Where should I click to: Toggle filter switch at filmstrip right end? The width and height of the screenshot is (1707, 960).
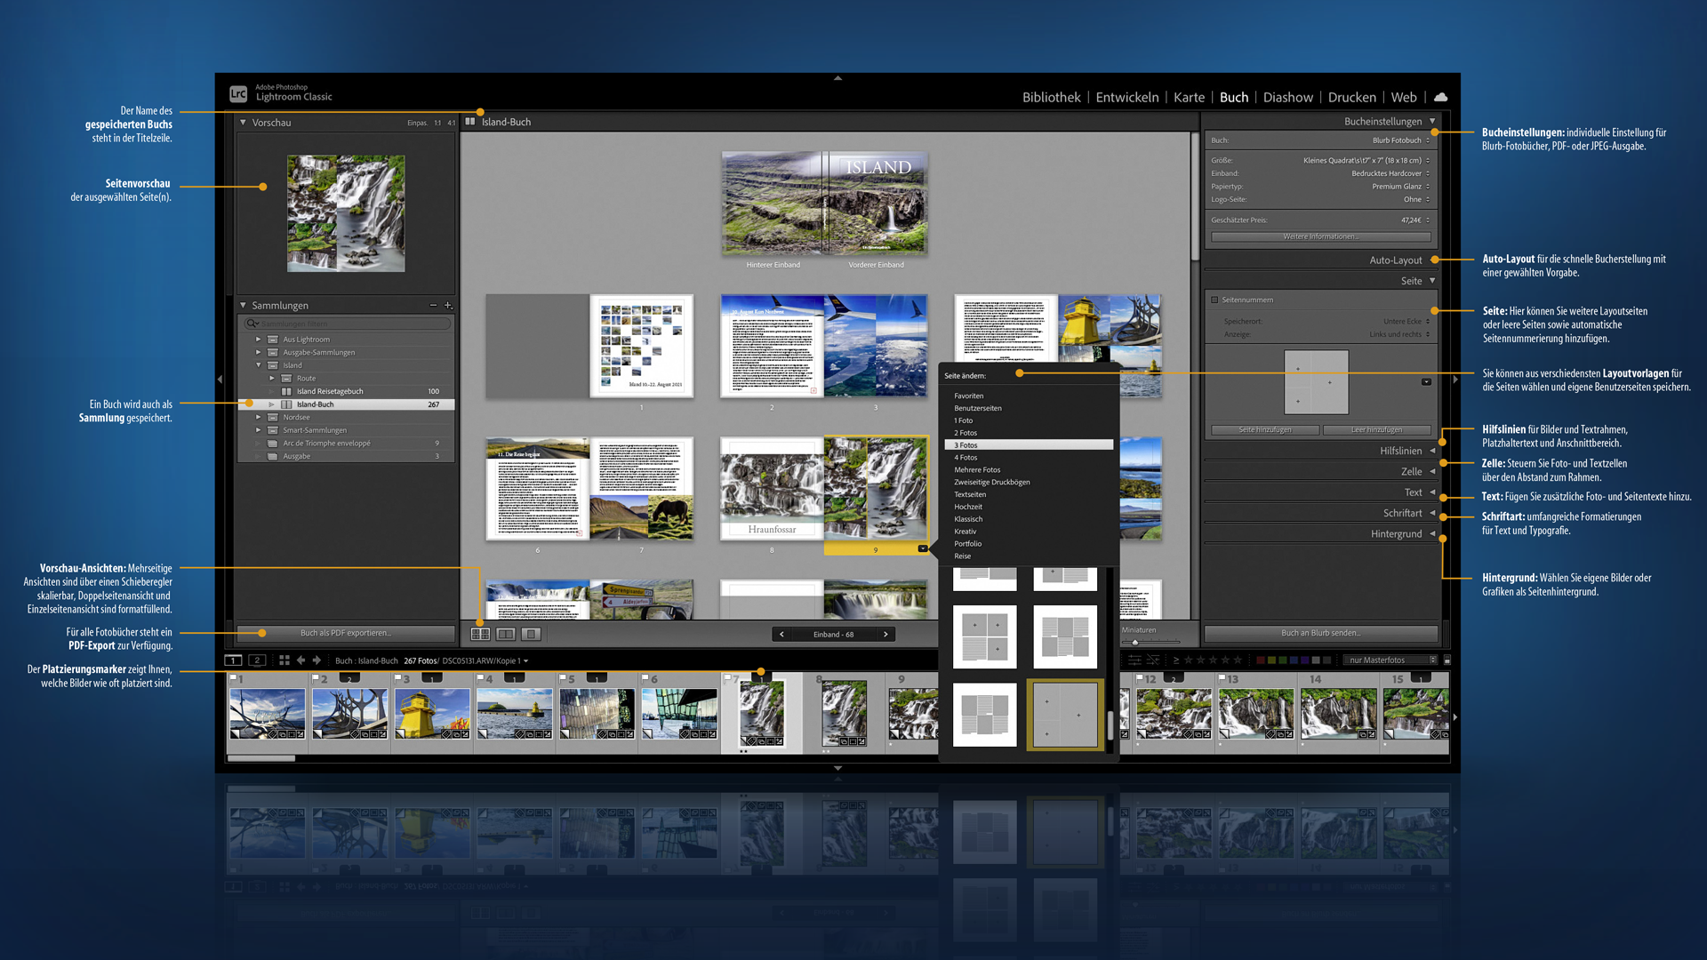1447,660
